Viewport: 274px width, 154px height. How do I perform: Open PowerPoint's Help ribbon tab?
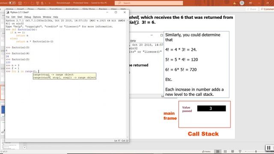[x=123, y=9]
